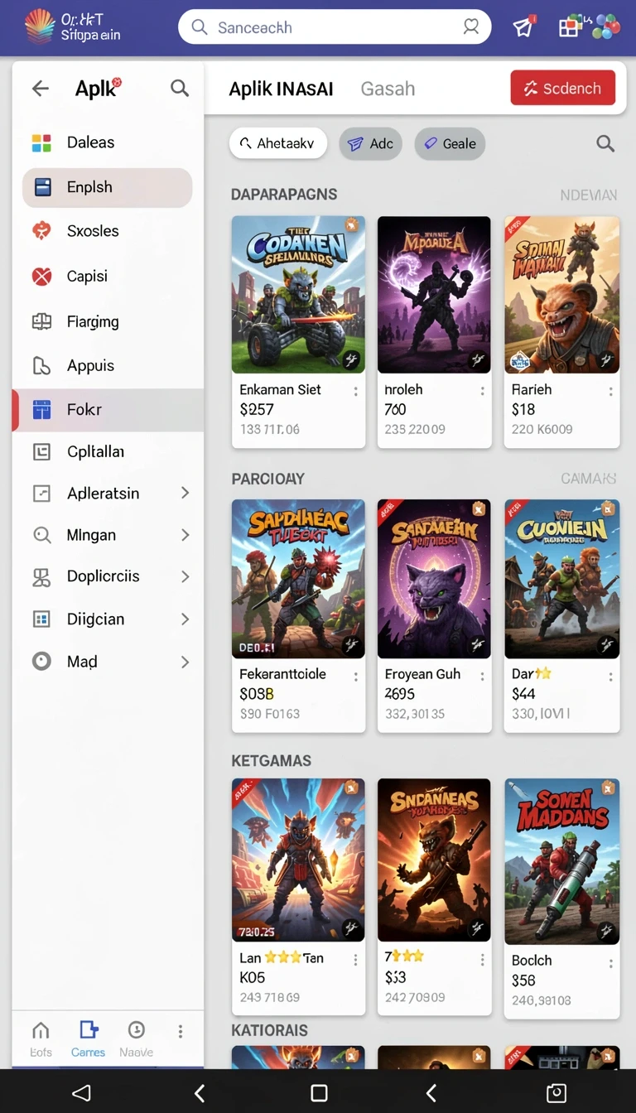Open the hroleh game thumbnail
636x1113 pixels.
(434, 295)
